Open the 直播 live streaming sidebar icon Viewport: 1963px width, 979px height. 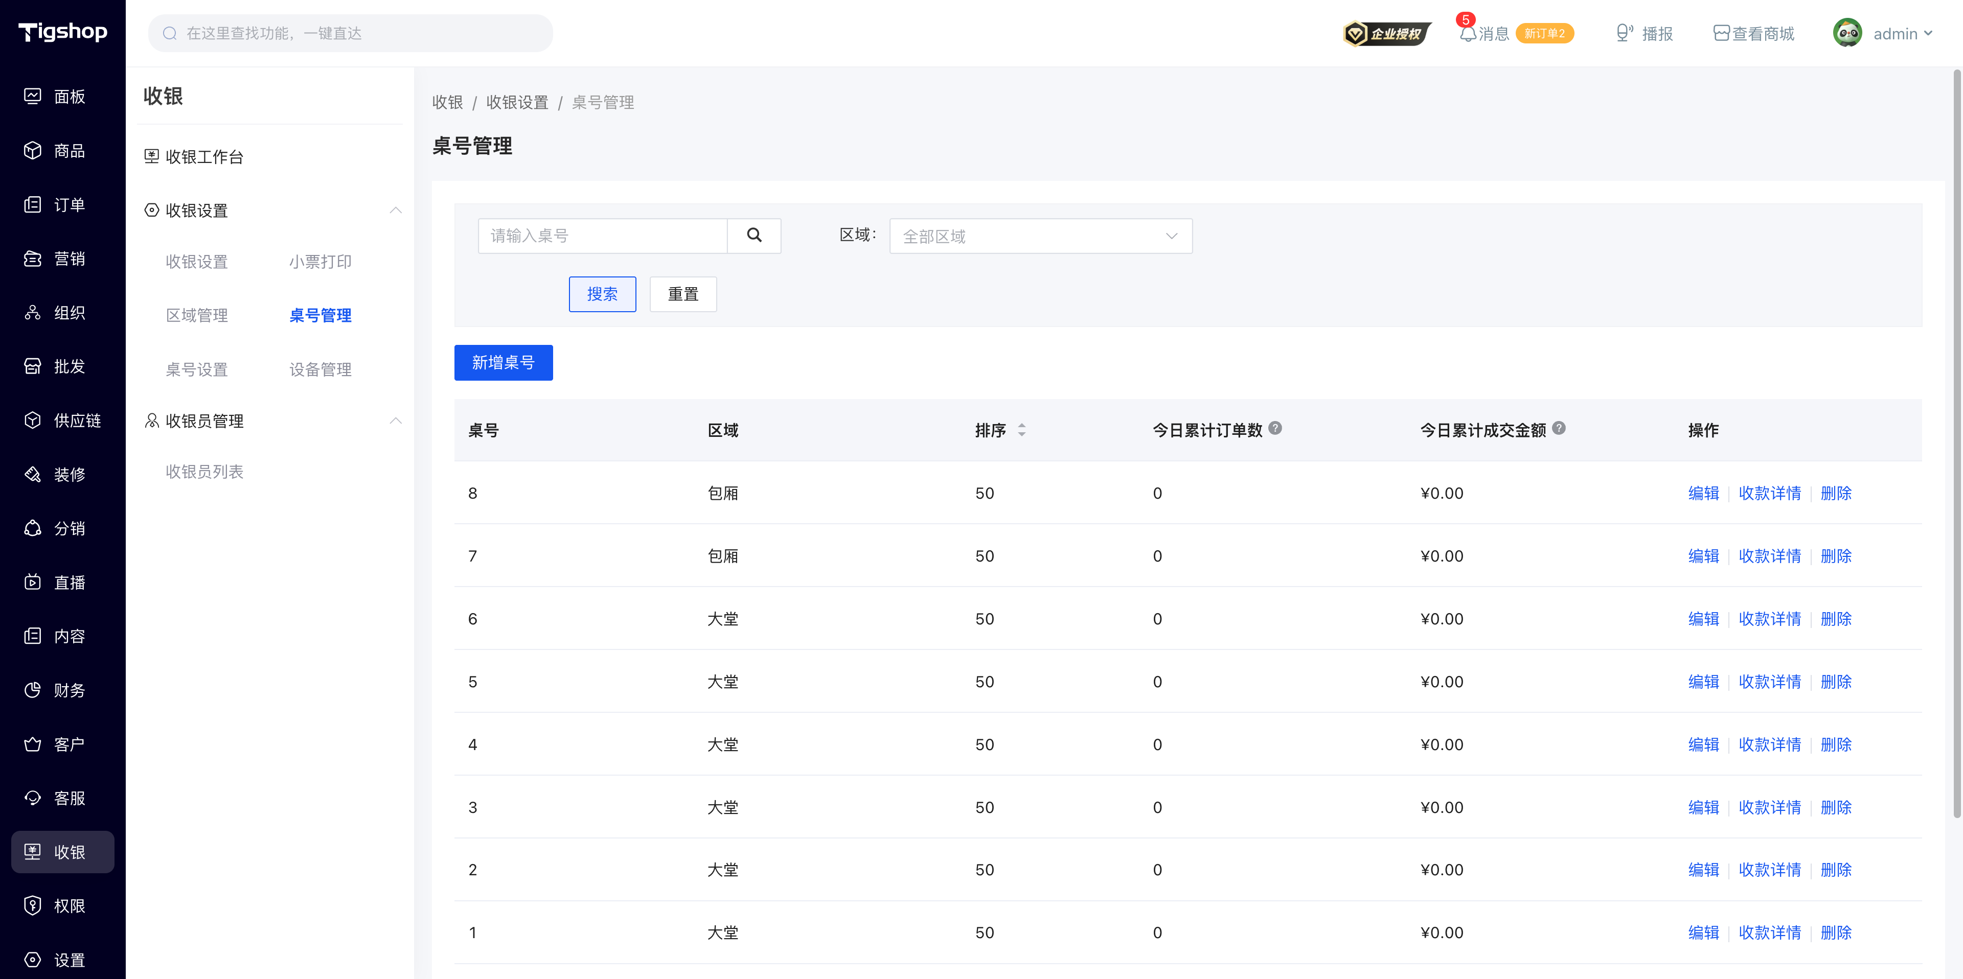pos(33,582)
